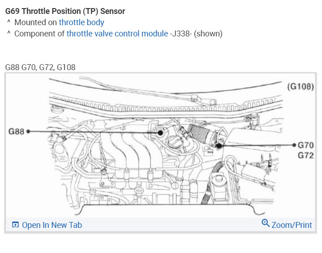The image size is (322, 253).
Task: Click the dot beside the G70 label
Action: 294,145
